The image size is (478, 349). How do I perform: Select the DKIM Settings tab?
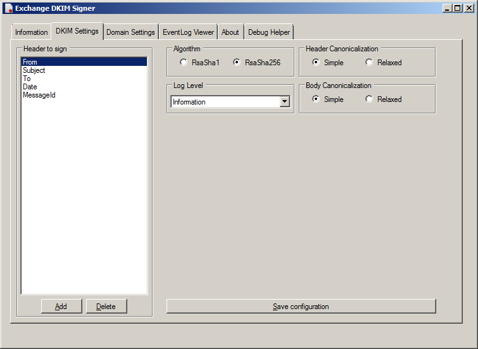point(77,31)
